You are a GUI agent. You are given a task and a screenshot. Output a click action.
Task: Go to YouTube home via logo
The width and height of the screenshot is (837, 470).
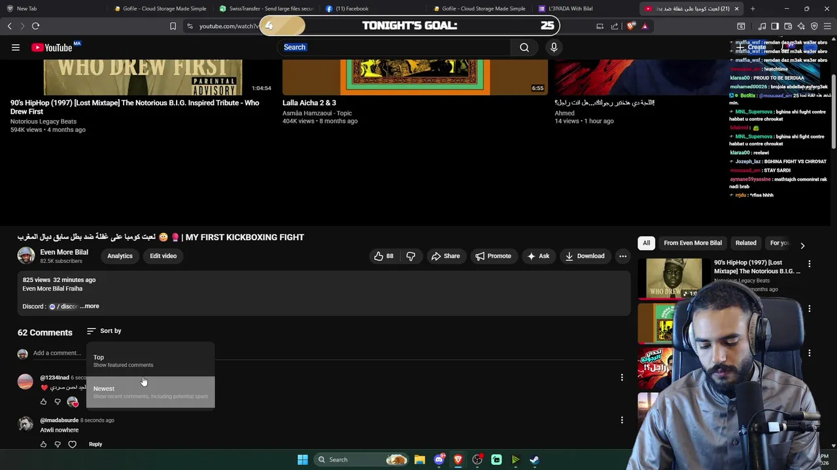52,47
